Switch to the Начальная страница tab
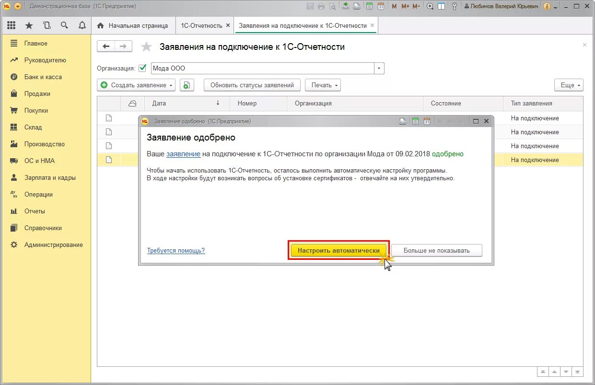The height and width of the screenshot is (385, 595). (133, 25)
